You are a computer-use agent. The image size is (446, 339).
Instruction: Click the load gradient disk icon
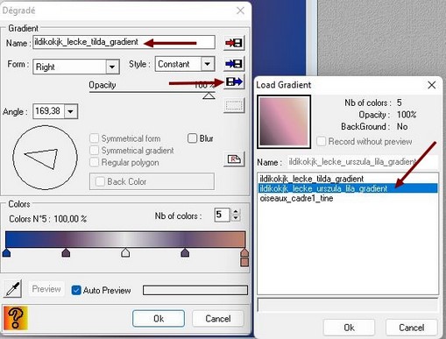pyautogui.click(x=234, y=82)
